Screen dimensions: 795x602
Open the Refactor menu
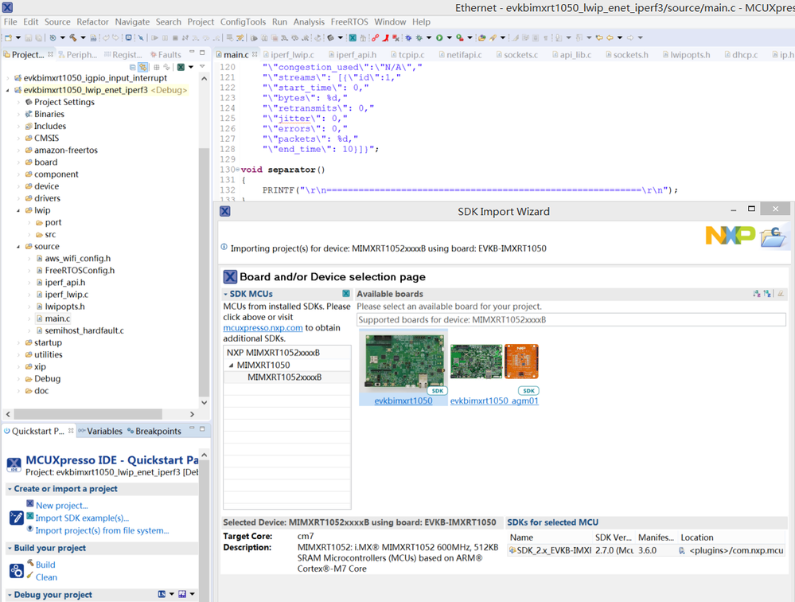pyautogui.click(x=92, y=21)
